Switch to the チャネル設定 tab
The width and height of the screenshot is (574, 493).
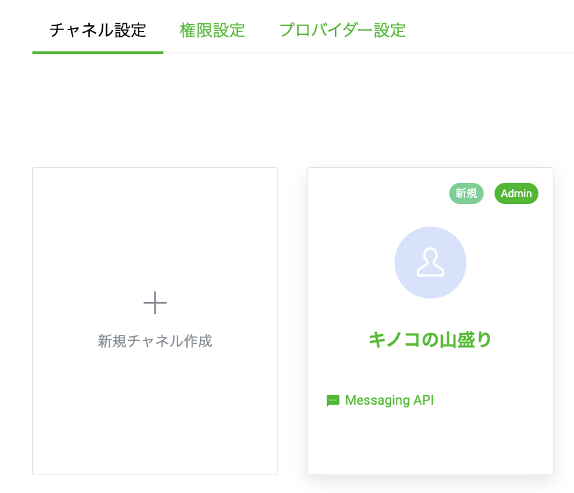(98, 30)
